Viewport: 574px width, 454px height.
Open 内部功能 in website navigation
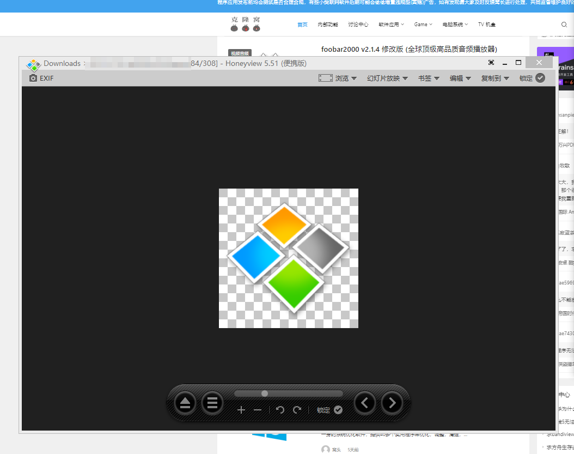[328, 25]
